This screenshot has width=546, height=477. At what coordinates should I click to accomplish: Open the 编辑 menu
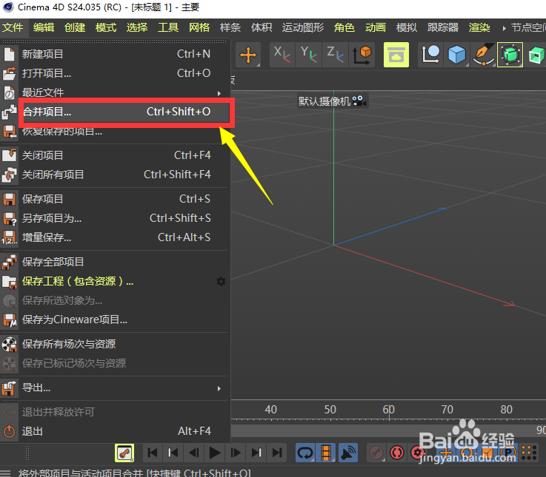[44, 27]
